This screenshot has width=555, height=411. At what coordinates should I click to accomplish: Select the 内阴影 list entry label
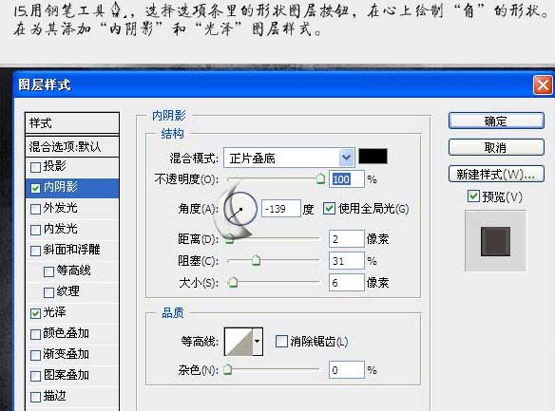pyautogui.click(x=61, y=187)
